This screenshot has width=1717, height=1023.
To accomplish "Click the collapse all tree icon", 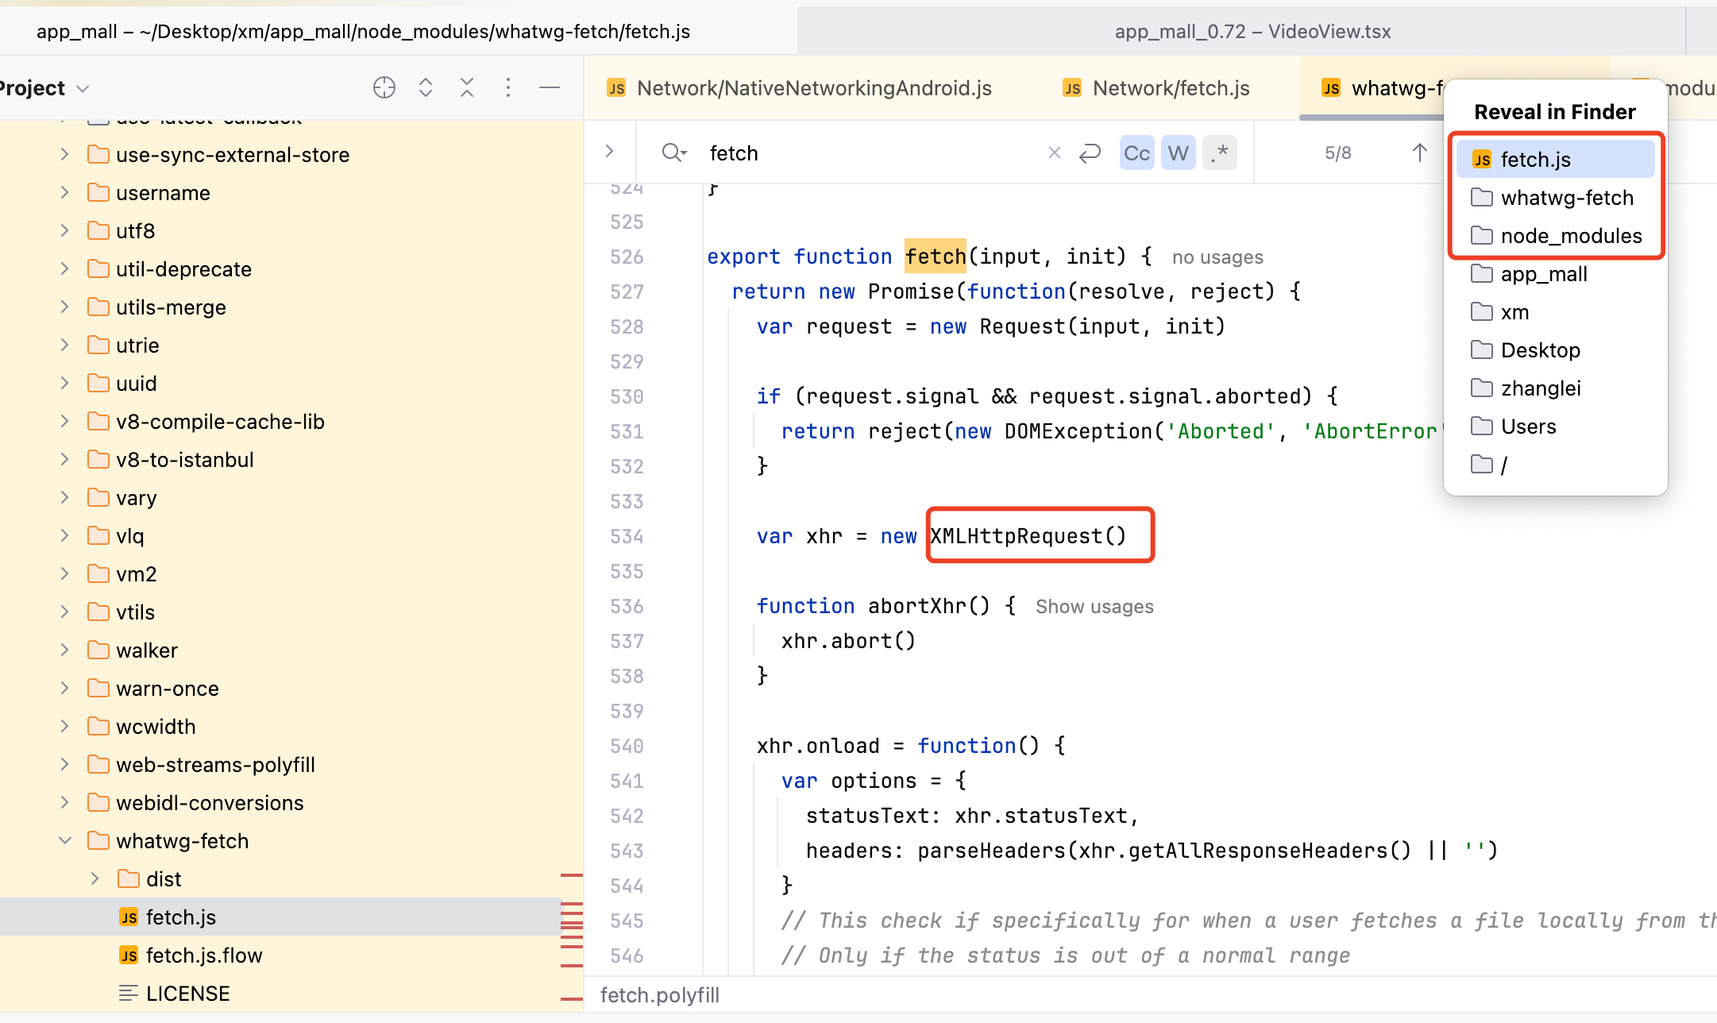I will (467, 87).
